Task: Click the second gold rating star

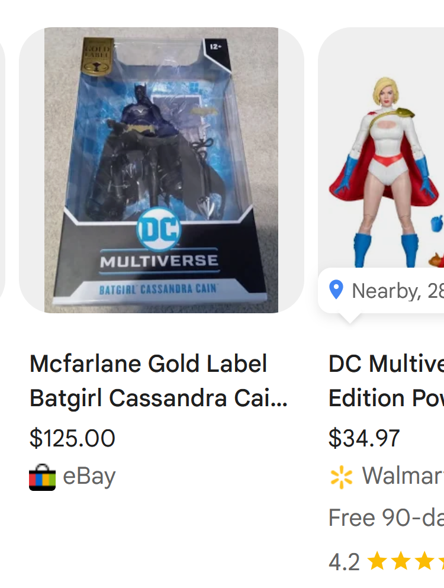Action: pyautogui.click(x=401, y=561)
